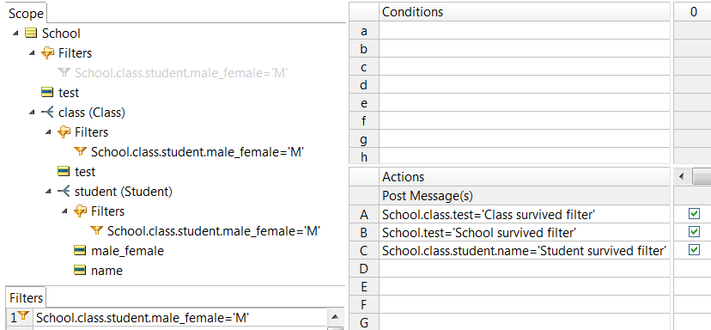
Task: Select filter School.class.student.male_female='M' under class
Action: (x=197, y=151)
